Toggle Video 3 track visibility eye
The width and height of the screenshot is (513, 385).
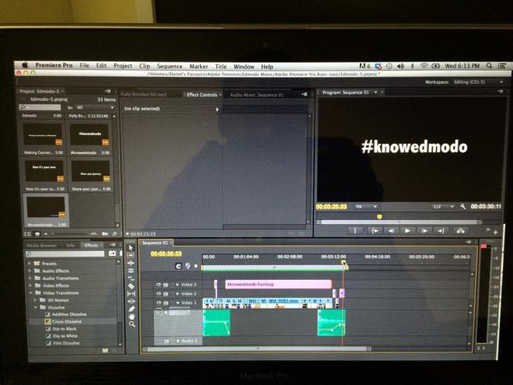point(159,285)
